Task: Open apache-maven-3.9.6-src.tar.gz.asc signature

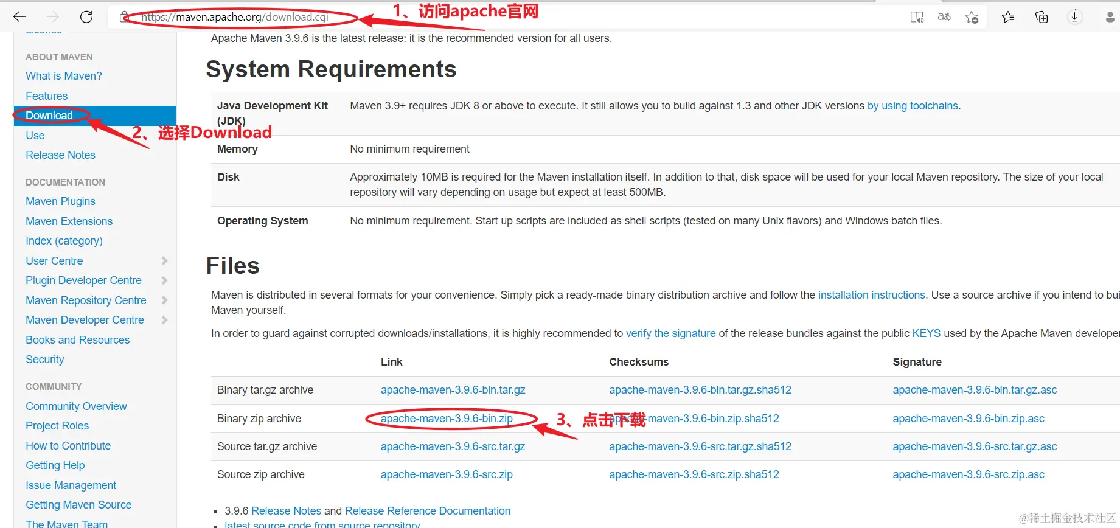Action: (x=975, y=446)
